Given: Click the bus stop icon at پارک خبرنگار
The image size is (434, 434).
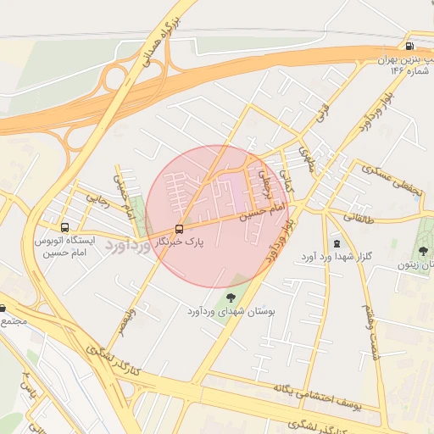Looking at the screenshot, I should point(179,229).
